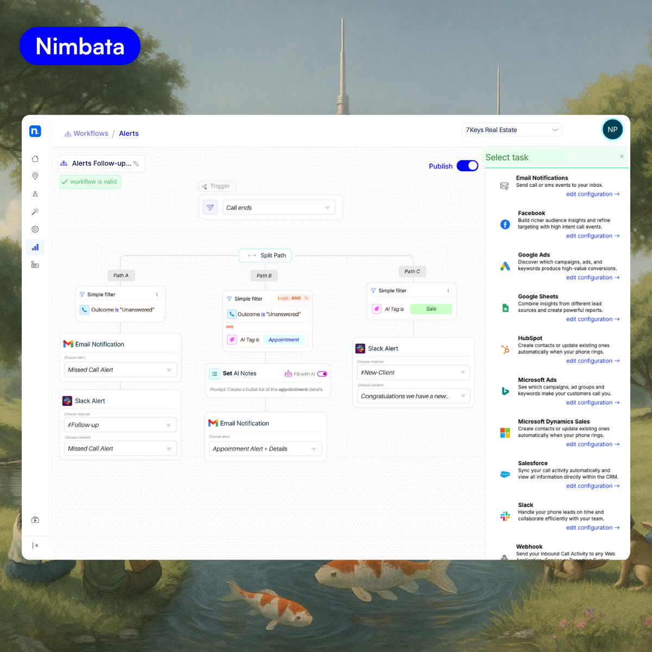
Task: Click the NP user avatar
Action: (x=612, y=130)
